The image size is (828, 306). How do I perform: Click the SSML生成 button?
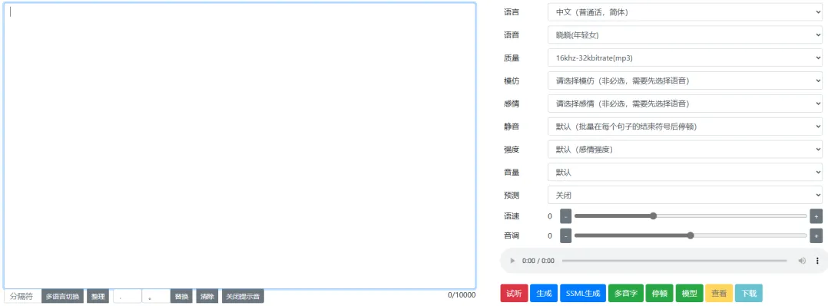click(x=583, y=293)
